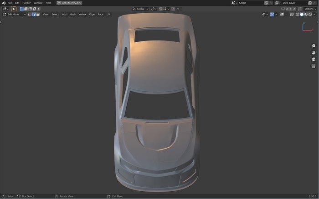Switch orthographic/perspective with the grid icon
This screenshot has height=199, width=319.
(314, 66)
